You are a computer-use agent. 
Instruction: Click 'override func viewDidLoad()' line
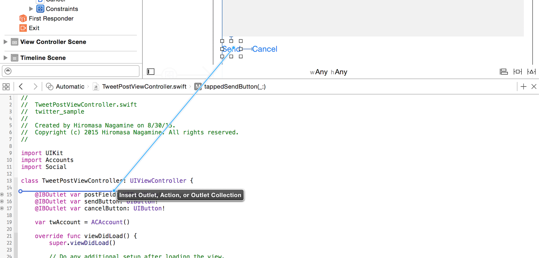(x=86, y=236)
